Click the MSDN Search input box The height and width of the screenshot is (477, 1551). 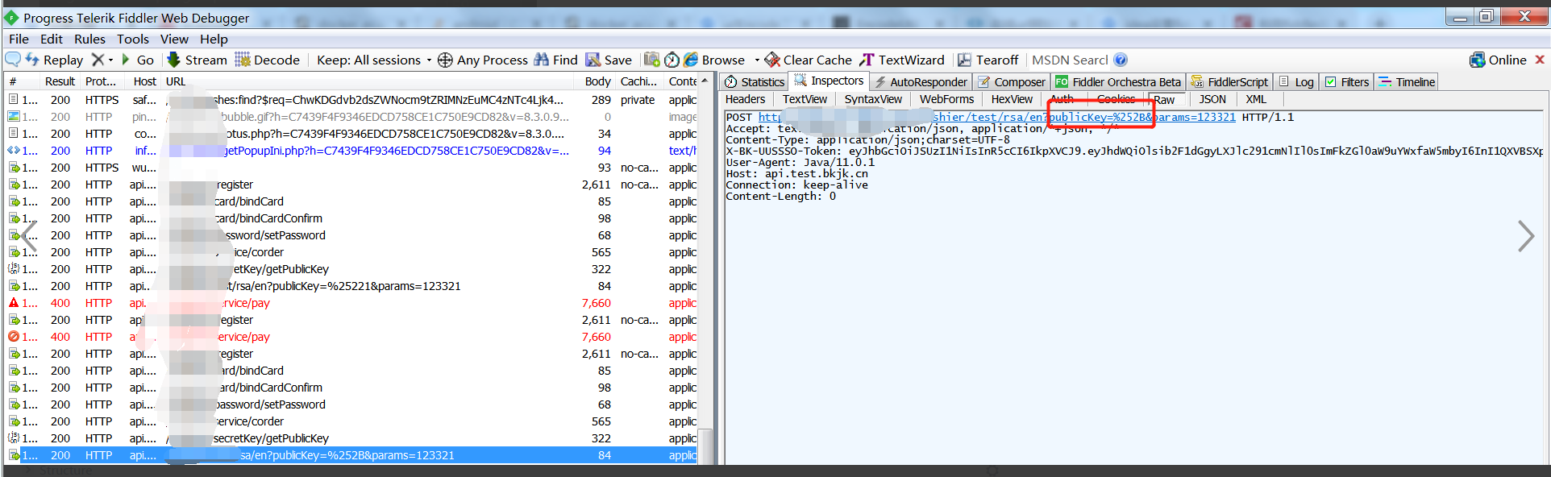(1070, 60)
